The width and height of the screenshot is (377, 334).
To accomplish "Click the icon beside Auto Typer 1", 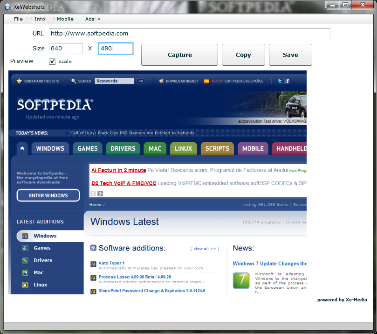I will 93,264.
